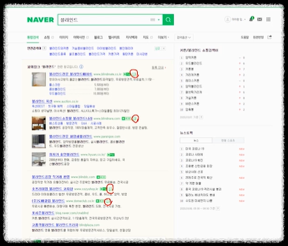This screenshot has height=246, width=288.
Task: Click question icon under shopping keyword list date
Action: 201,117
